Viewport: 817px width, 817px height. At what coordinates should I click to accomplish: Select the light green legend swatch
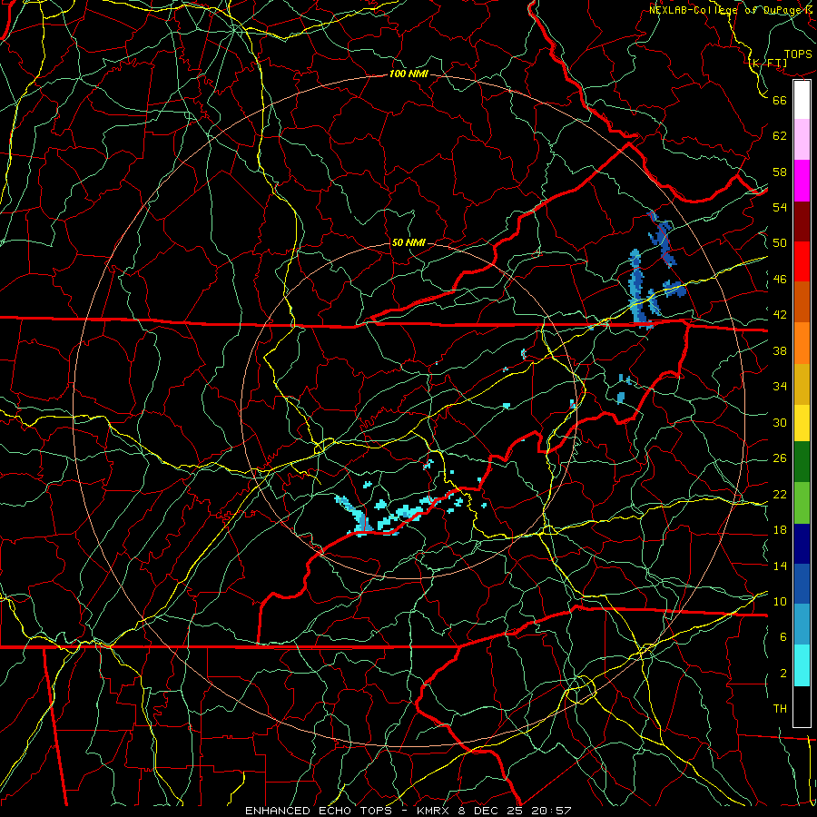click(x=802, y=503)
